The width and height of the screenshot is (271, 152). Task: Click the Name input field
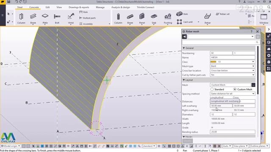coord(232,57)
